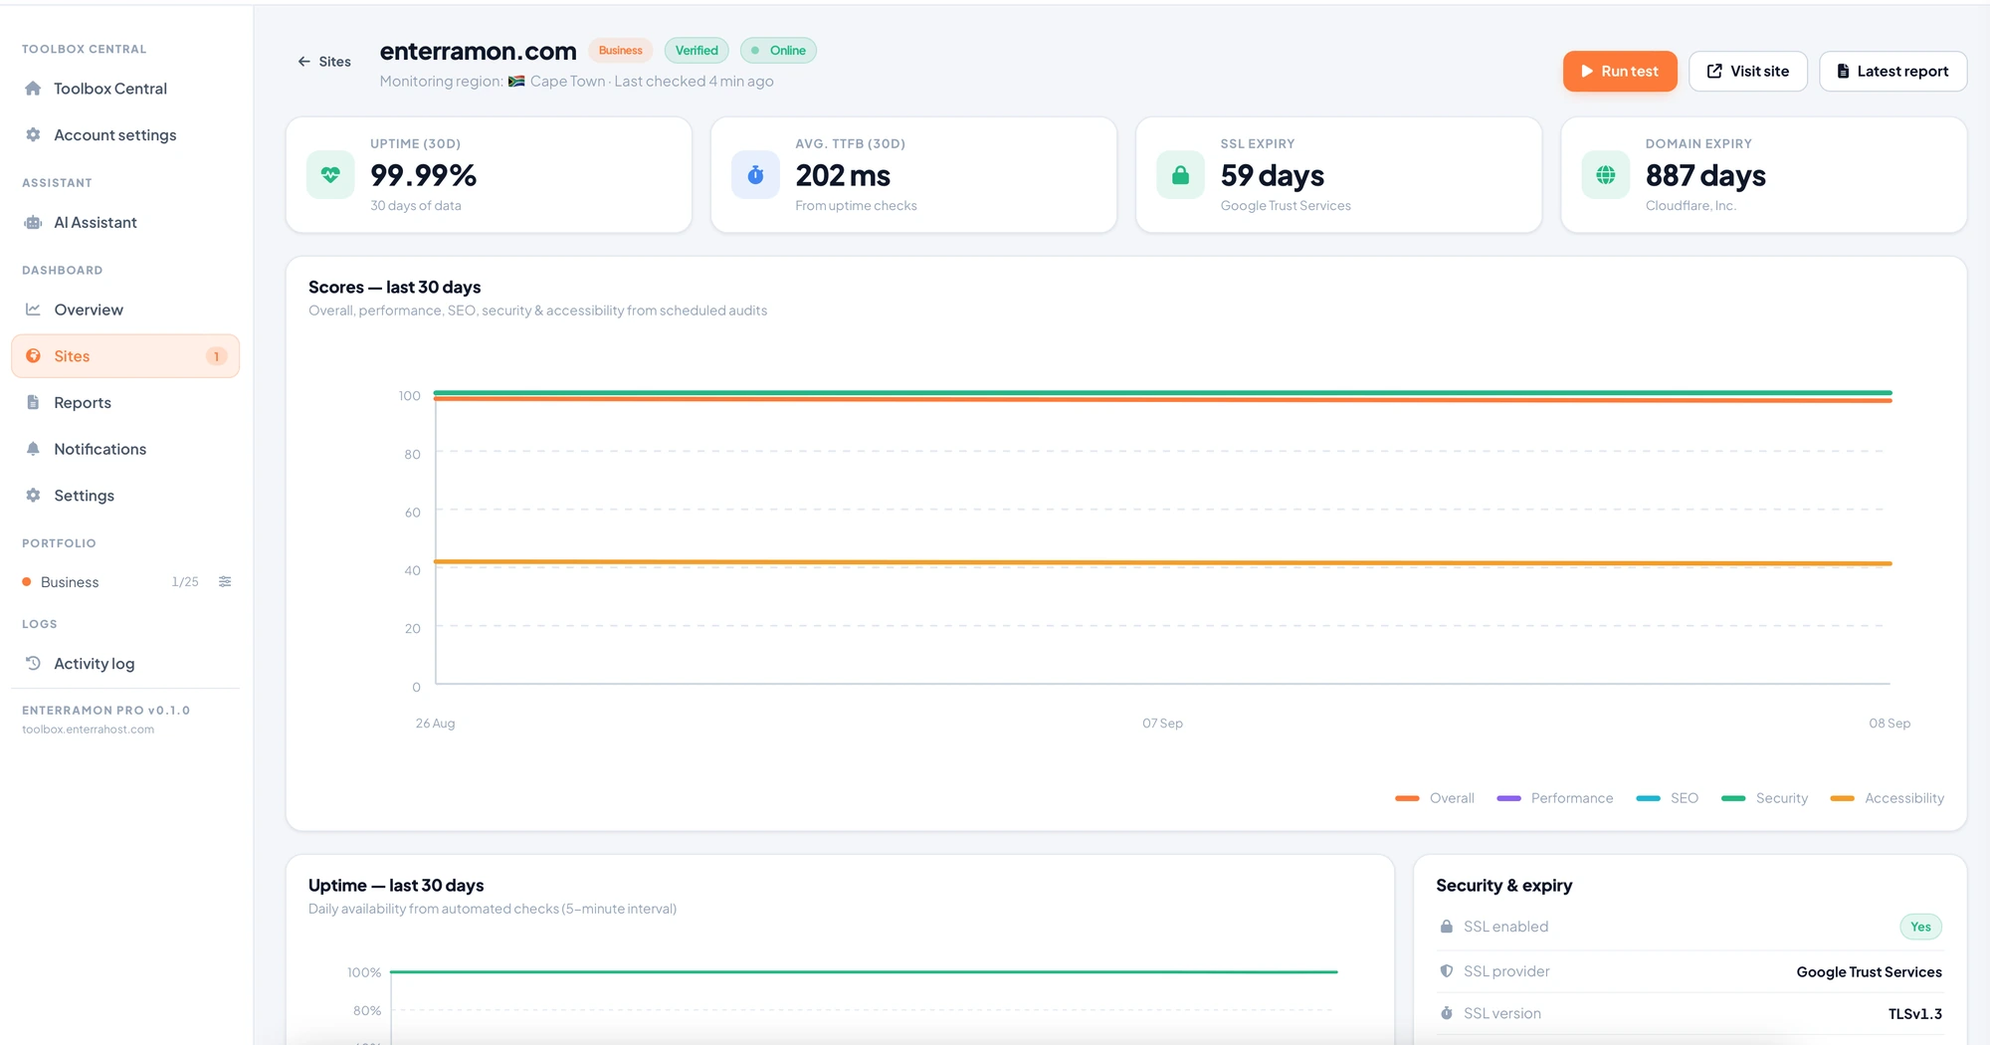Screen dimensions: 1990x1045
Task: Click the back arrow beside Sites
Action: [304, 62]
